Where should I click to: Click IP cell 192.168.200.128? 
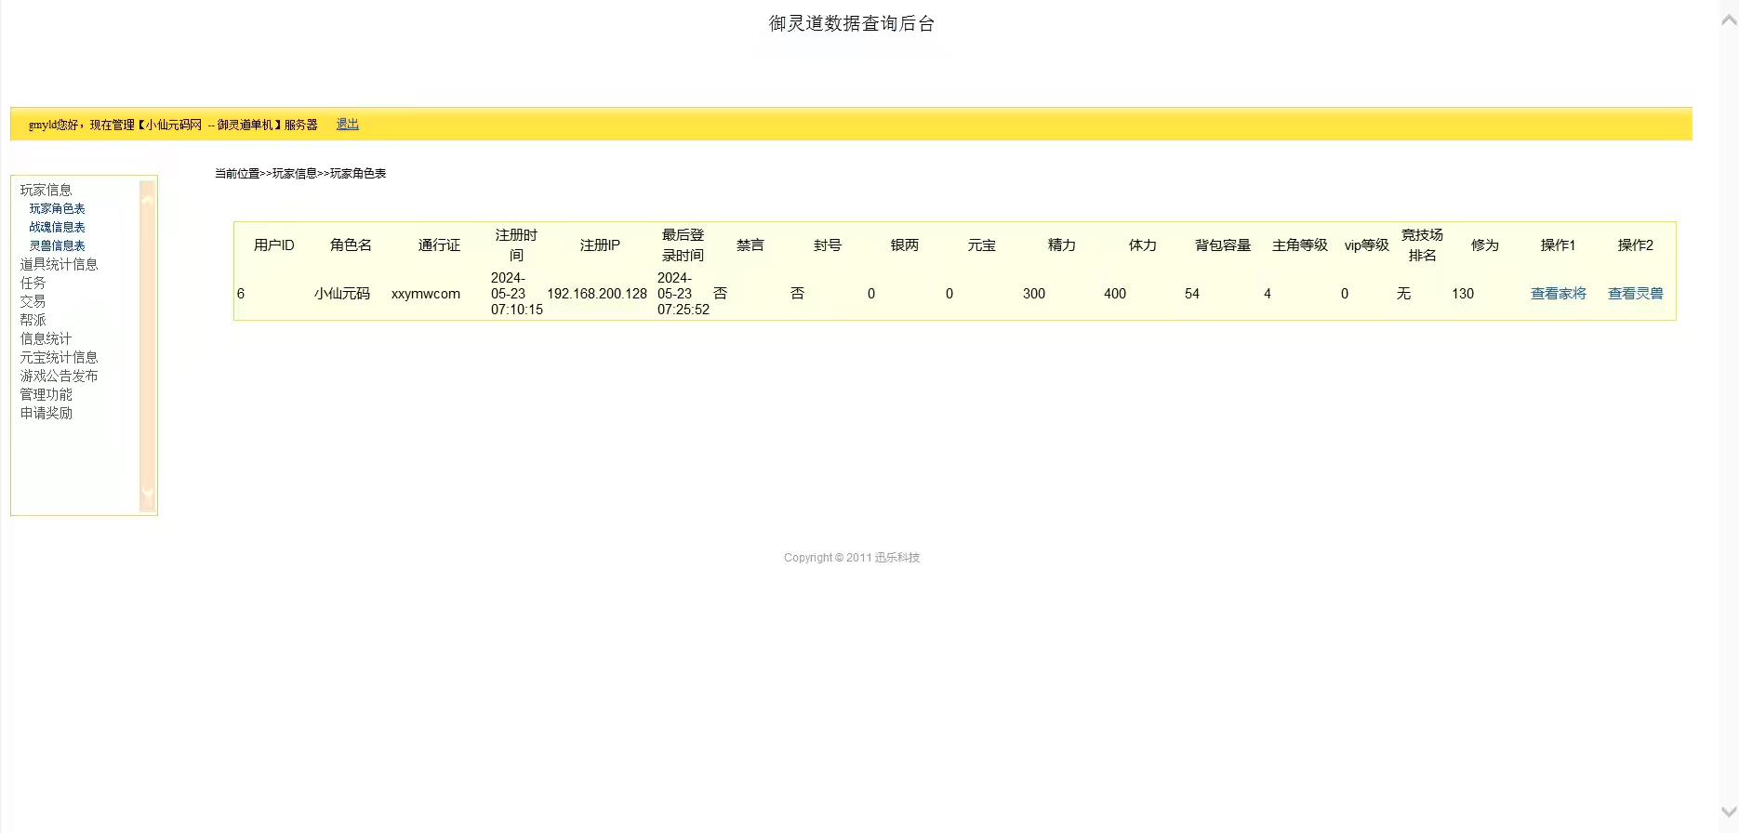597,294
